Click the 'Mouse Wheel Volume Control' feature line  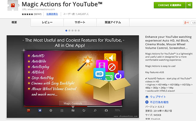click(54, 89)
